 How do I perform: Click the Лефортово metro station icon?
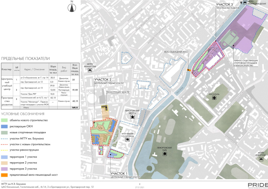260,159
